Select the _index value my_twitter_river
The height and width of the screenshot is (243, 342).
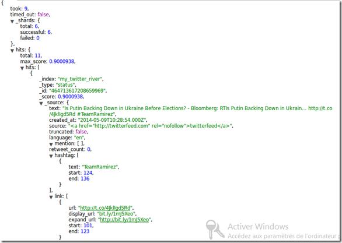pos(81,79)
